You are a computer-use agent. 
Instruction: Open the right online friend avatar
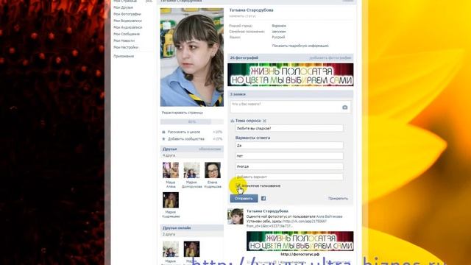[191, 249]
